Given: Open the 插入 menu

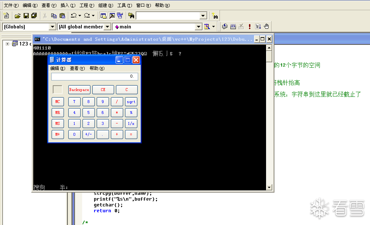Looking at the screenshot, I should [x=68, y=5].
